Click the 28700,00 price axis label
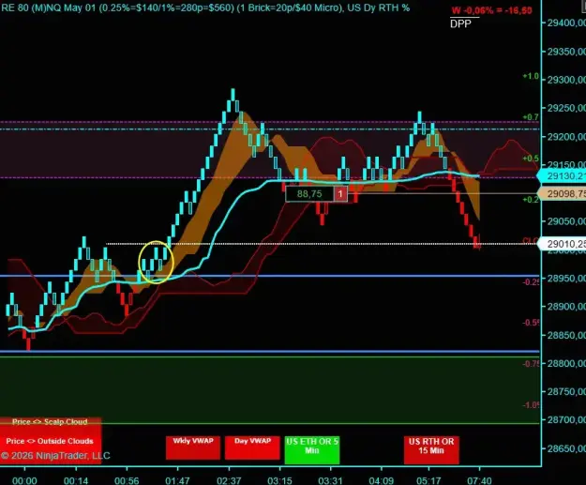The height and width of the screenshot is (485, 586). [x=566, y=420]
